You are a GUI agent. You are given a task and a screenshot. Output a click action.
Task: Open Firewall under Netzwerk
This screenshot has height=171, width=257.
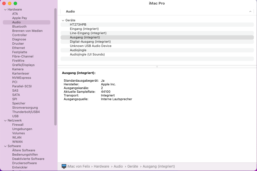coord(18,125)
